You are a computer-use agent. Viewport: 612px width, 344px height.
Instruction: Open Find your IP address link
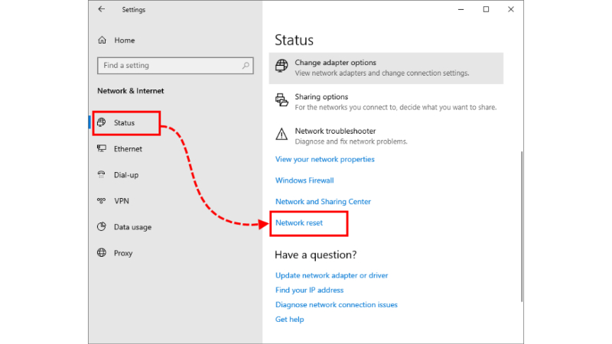click(x=310, y=290)
